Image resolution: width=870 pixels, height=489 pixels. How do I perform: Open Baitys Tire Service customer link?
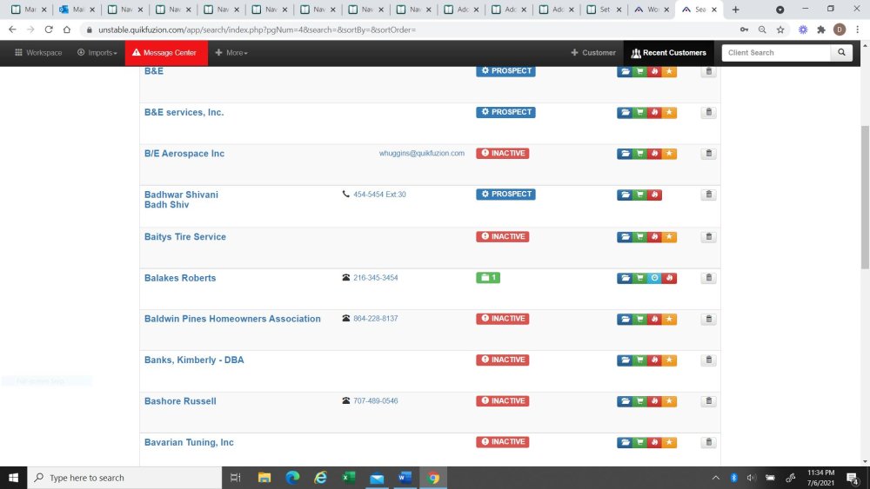tap(185, 236)
